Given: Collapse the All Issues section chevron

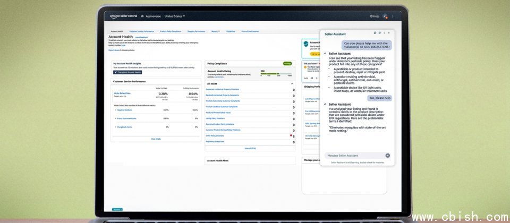Looking at the screenshot, I should 292,84.
